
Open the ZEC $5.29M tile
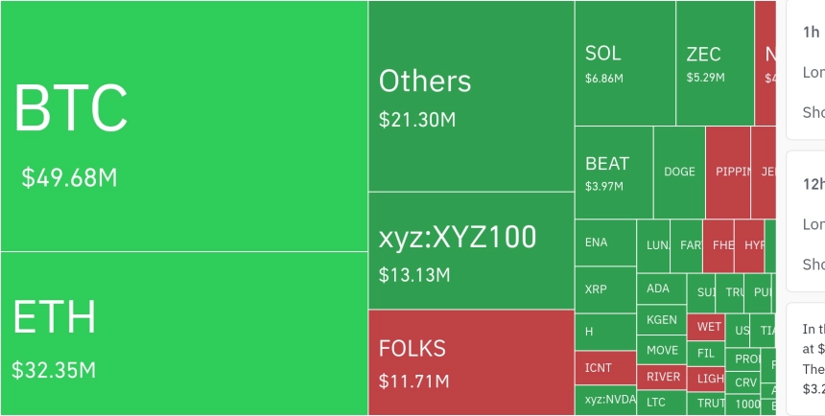tap(715, 63)
